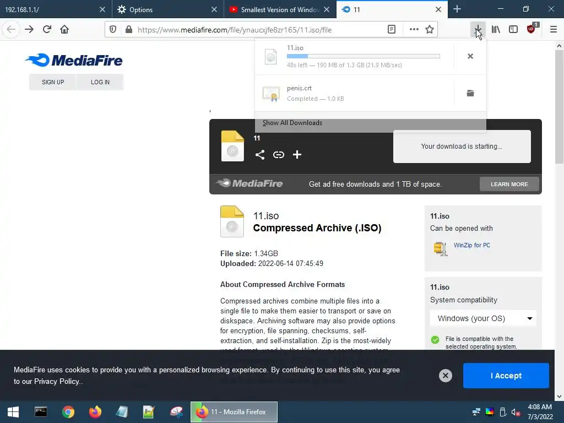
Task: Expand Windows (your OS) compatibility dropdown
Action: pyautogui.click(x=483, y=318)
